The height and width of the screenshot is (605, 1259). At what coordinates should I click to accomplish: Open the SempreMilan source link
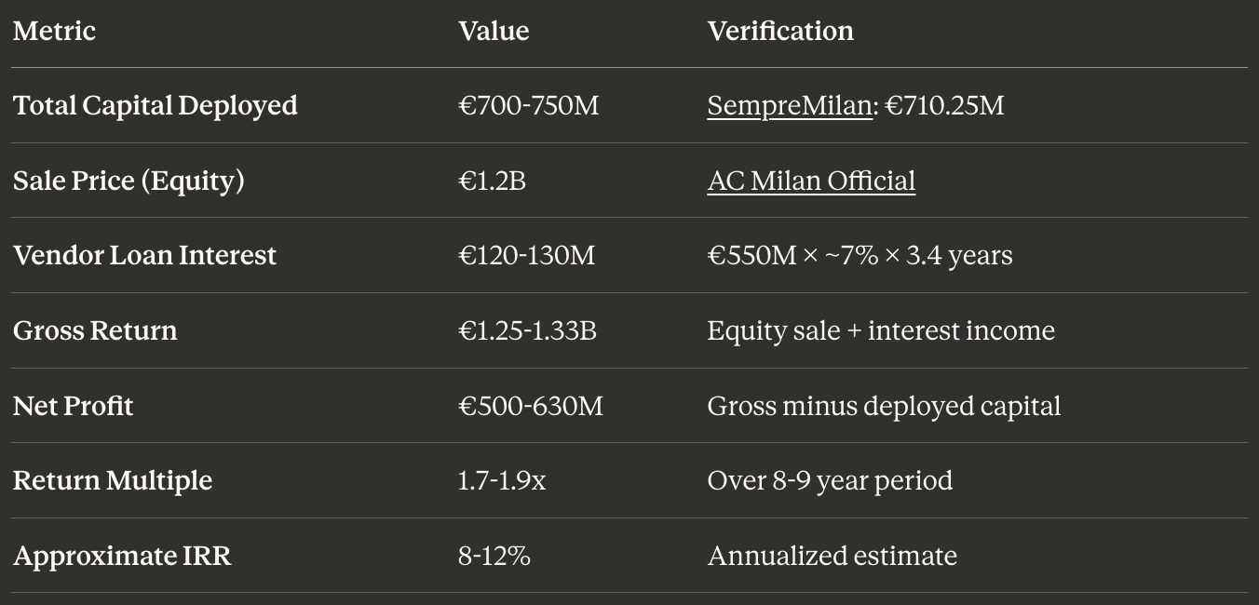click(790, 106)
